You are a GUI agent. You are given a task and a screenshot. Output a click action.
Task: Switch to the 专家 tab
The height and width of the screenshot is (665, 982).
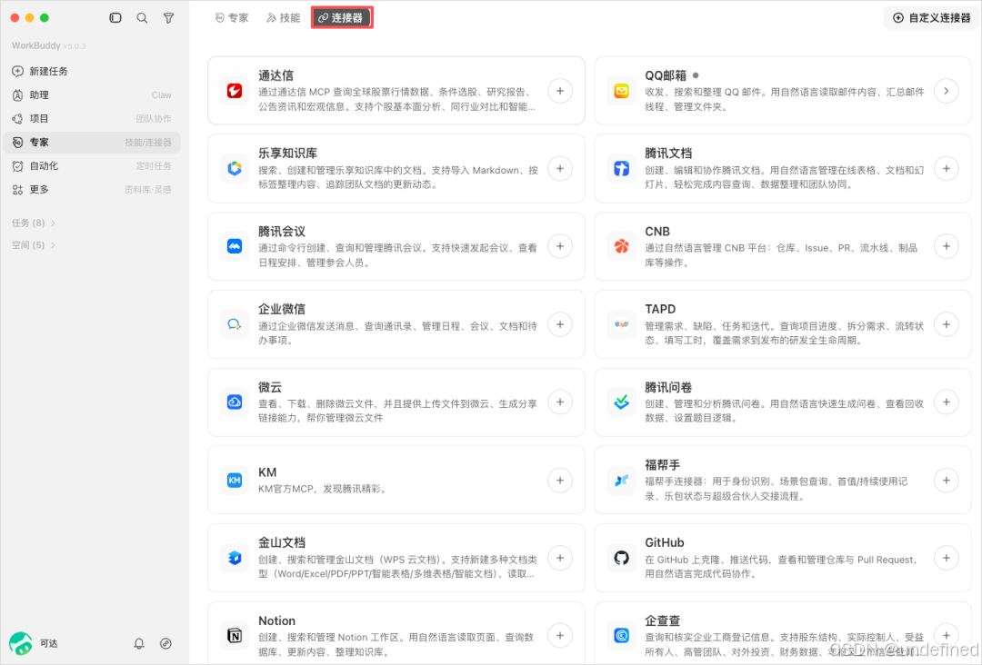(232, 17)
